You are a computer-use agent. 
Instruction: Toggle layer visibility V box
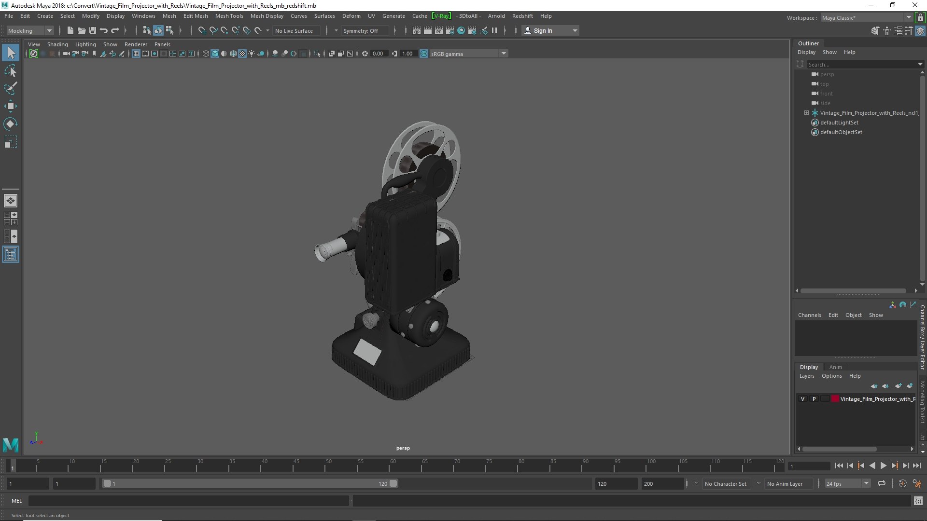802,399
